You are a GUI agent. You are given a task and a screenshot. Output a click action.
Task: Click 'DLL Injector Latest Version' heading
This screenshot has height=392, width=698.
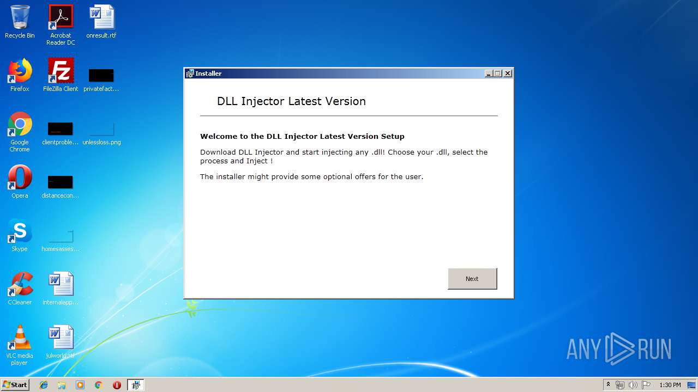coord(291,101)
